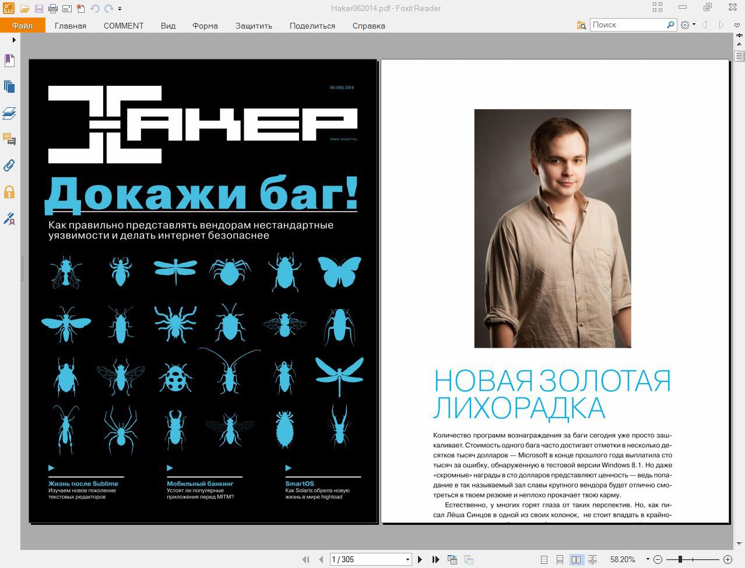Open the Поделиться tab
This screenshot has width=745, height=568.
pos(312,26)
